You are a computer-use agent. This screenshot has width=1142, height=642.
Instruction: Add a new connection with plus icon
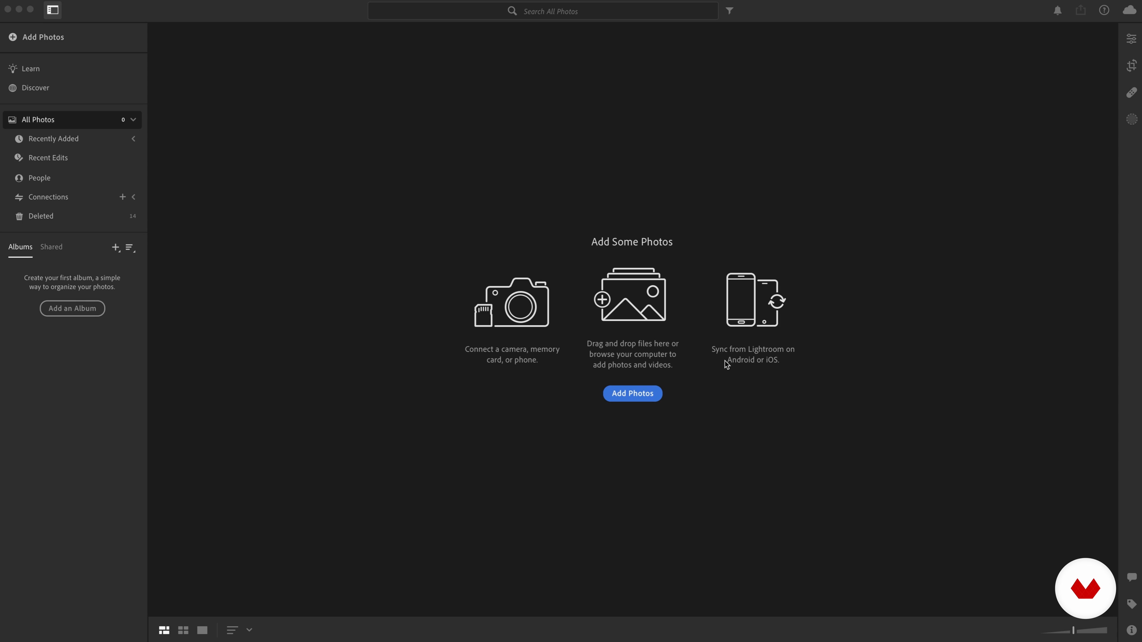tap(123, 197)
